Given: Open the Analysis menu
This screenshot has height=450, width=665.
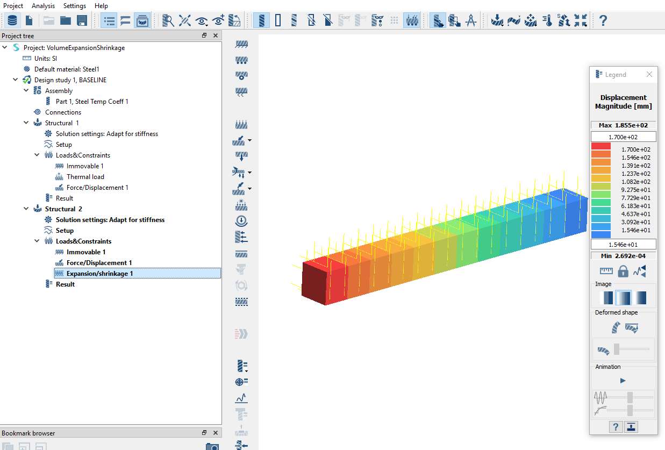Looking at the screenshot, I should 43,6.
